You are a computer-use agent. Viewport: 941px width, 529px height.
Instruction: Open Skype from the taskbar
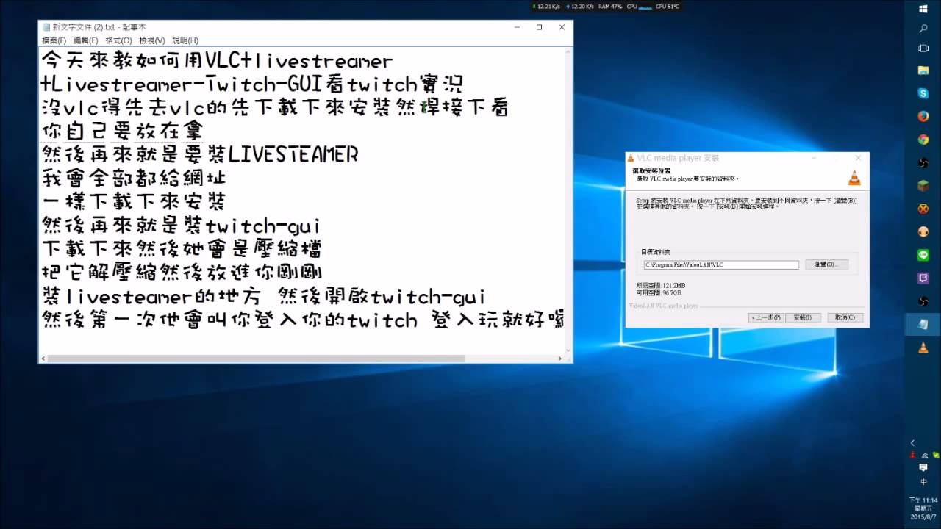[923, 93]
